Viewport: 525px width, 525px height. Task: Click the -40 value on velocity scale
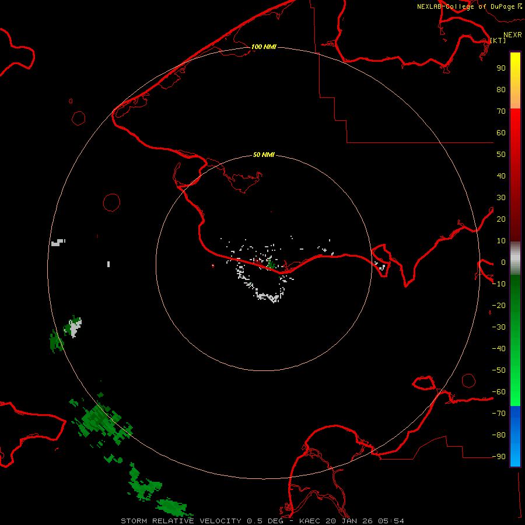[x=499, y=349]
